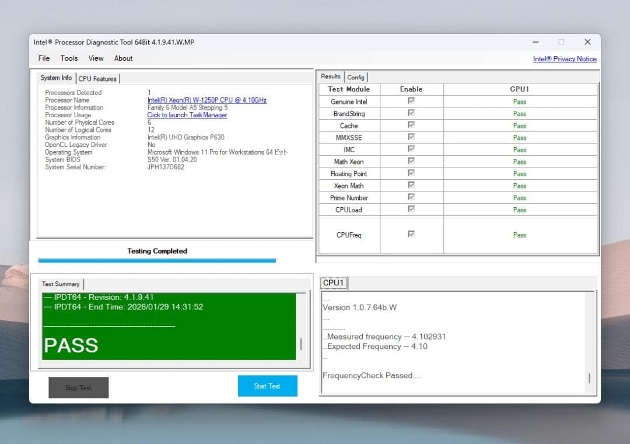Open the About menu

pos(123,58)
